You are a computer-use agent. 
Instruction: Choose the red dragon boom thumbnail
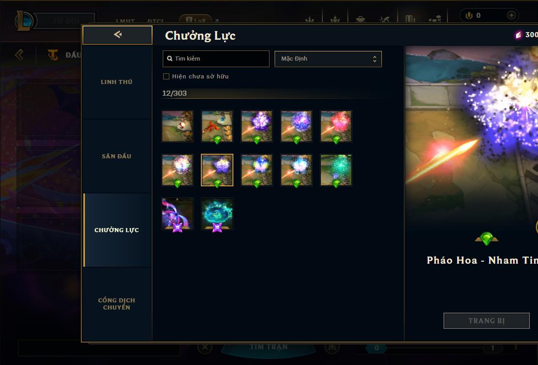tap(217, 126)
